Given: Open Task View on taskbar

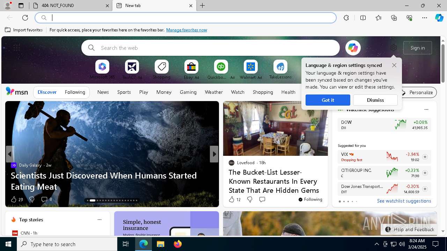Looking at the screenshot, I should tap(126, 244).
